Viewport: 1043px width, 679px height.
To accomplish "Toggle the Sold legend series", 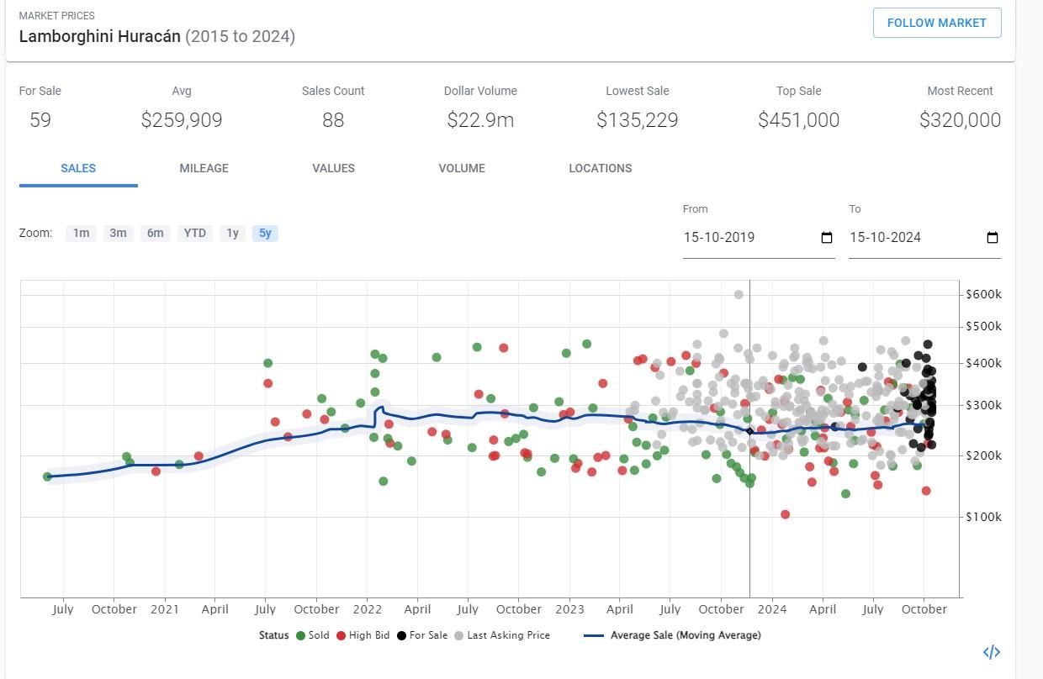I will [x=312, y=635].
